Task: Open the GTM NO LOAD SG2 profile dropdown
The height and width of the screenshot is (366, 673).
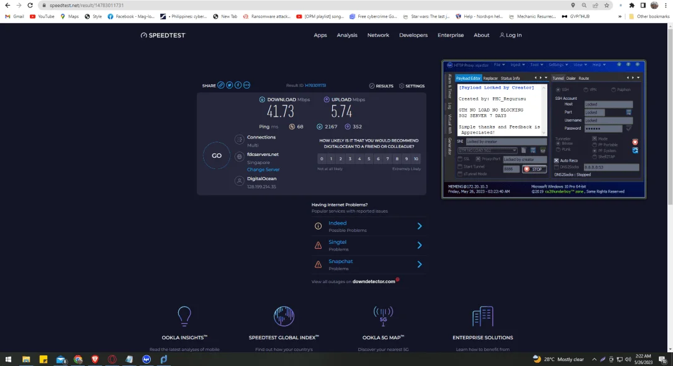Action: point(487,150)
